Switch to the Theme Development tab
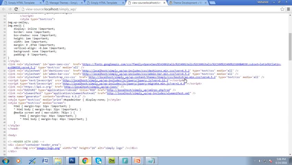This screenshot has width=292, height=165. coord(188,3)
